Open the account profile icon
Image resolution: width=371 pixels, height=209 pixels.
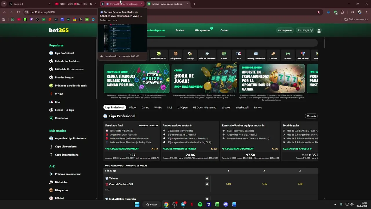[x=319, y=30]
